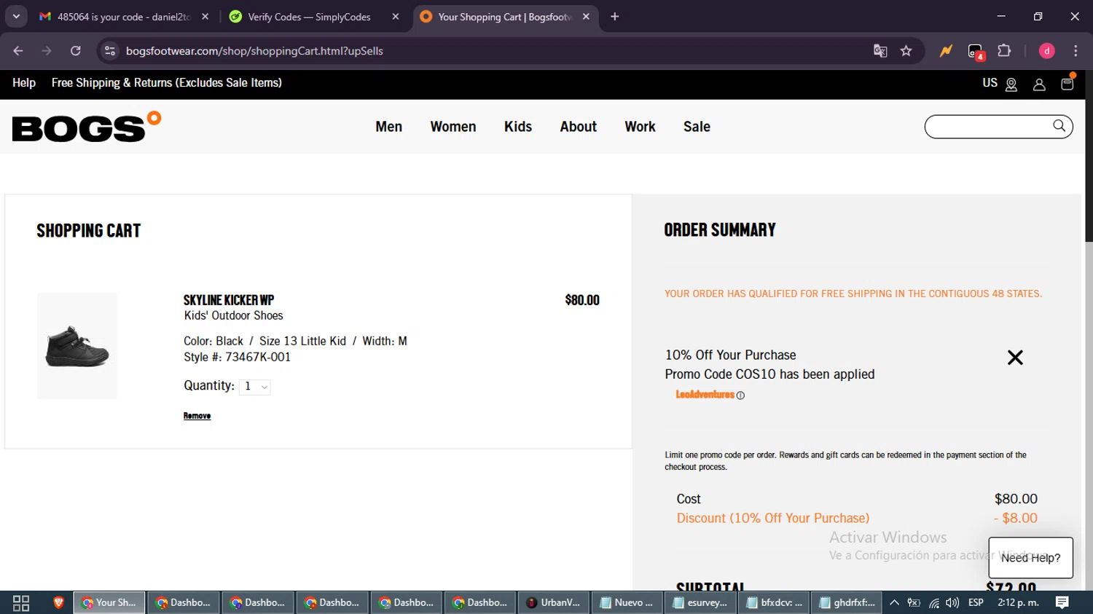Close the Gmail tab
Screen dimensions: 1093x614
click(205, 17)
